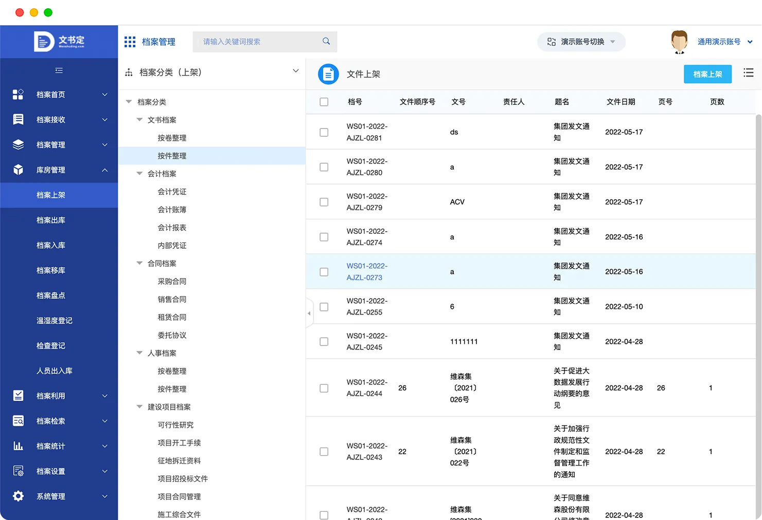Collapse the 文书档案 tree node triangle
The height and width of the screenshot is (520, 762).
(x=139, y=120)
